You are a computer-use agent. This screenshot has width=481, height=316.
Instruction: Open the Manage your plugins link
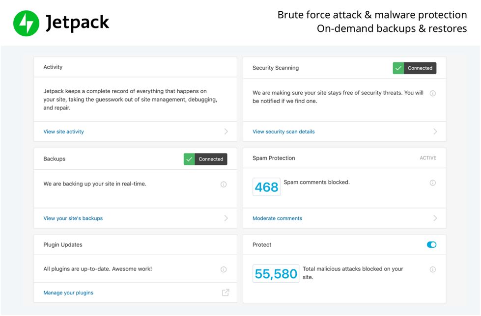tap(68, 293)
